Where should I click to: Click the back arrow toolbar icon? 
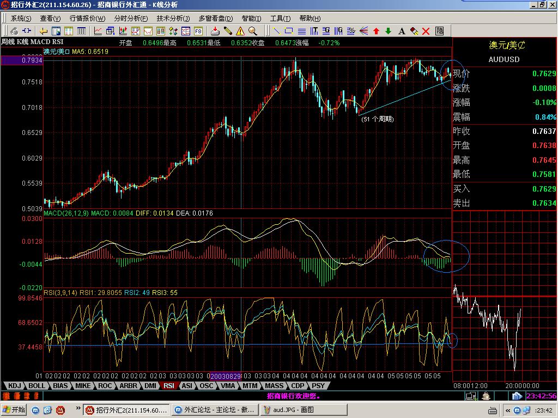44,31
